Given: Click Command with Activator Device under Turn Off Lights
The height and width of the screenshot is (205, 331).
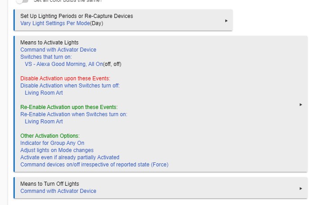Looking at the screenshot, I should [x=58, y=191].
